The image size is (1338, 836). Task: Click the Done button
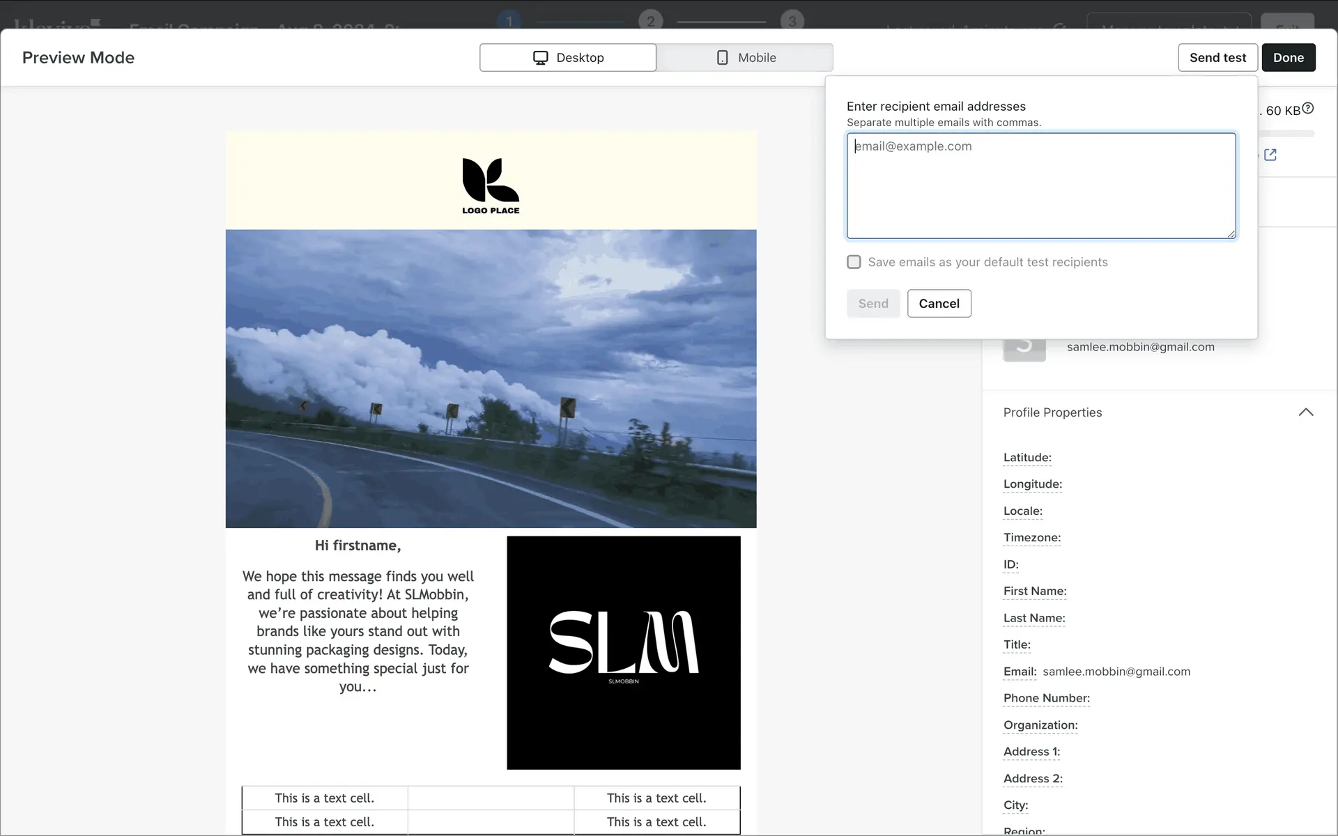pyautogui.click(x=1288, y=58)
